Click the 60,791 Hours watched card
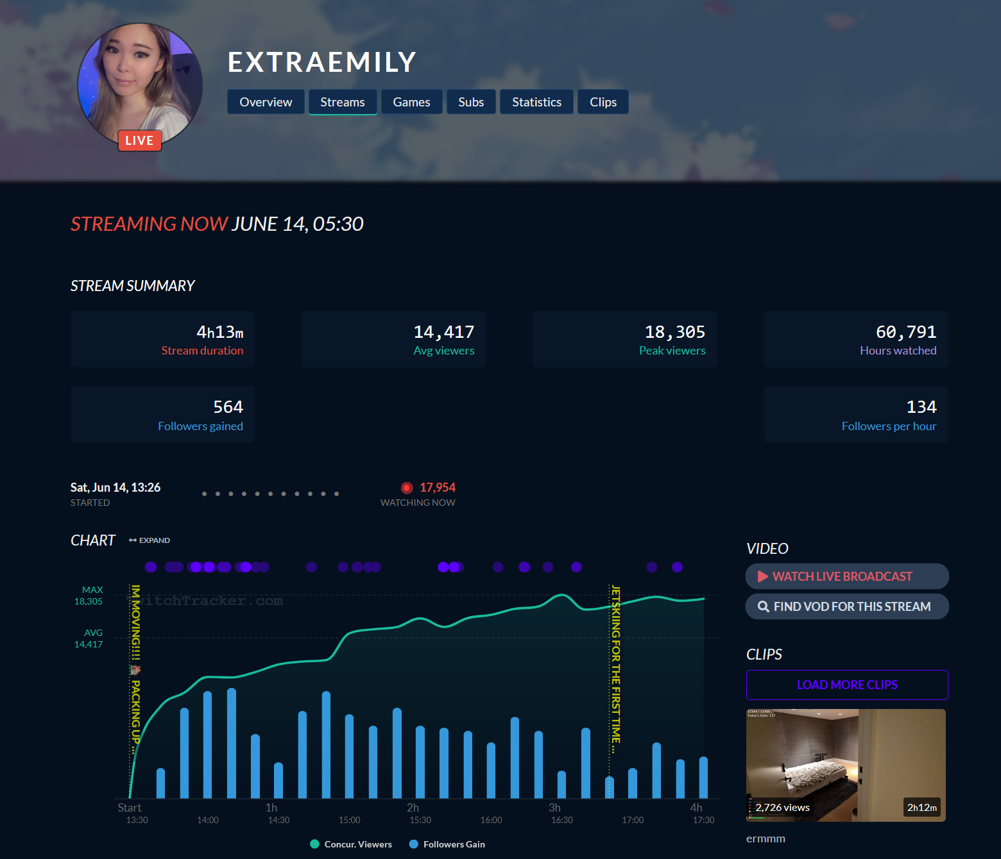Screen dimensions: 1001x859 click(856, 339)
